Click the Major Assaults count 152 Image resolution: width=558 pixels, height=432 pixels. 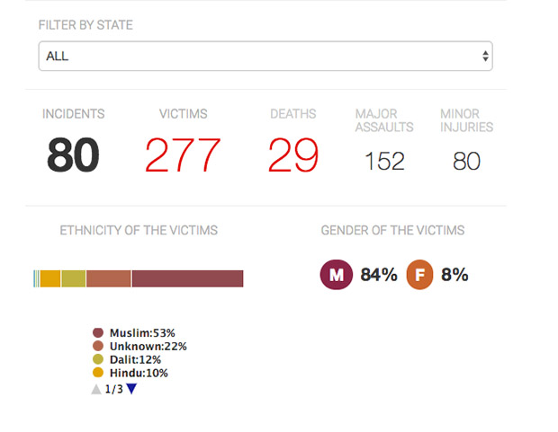[x=384, y=161]
